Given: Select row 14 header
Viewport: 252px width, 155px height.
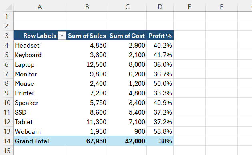Looking at the screenshot, I should [6, 141].
